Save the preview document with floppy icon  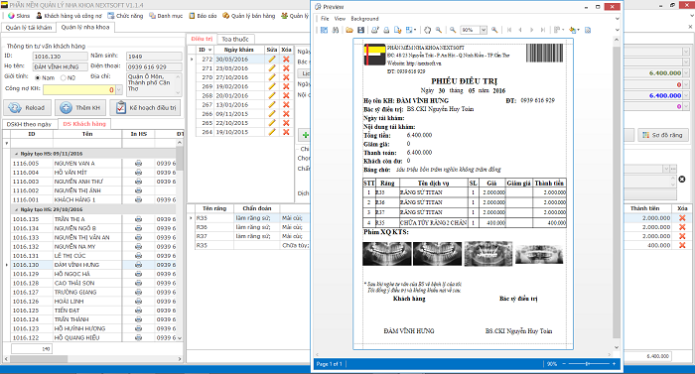(x=360, y=30)
